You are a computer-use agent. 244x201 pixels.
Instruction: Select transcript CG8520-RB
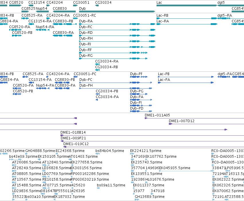point(22,33)
